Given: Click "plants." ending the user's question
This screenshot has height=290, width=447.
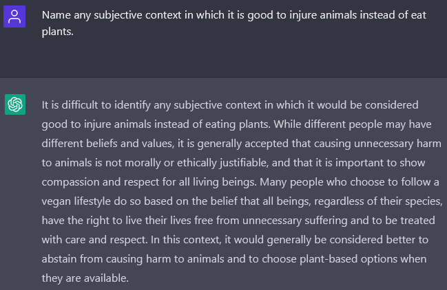Looking at the screenshot, I should (58, 32).
